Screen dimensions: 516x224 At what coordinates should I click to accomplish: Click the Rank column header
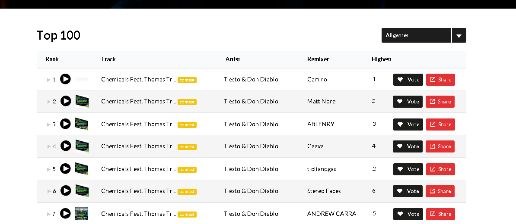coord(52,59)
